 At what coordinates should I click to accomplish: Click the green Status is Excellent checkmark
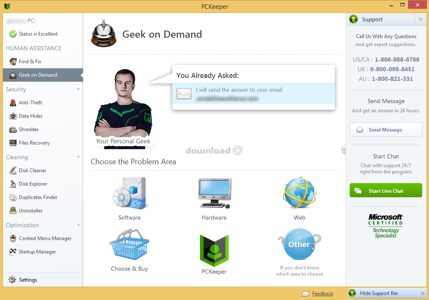pos(13,34)
